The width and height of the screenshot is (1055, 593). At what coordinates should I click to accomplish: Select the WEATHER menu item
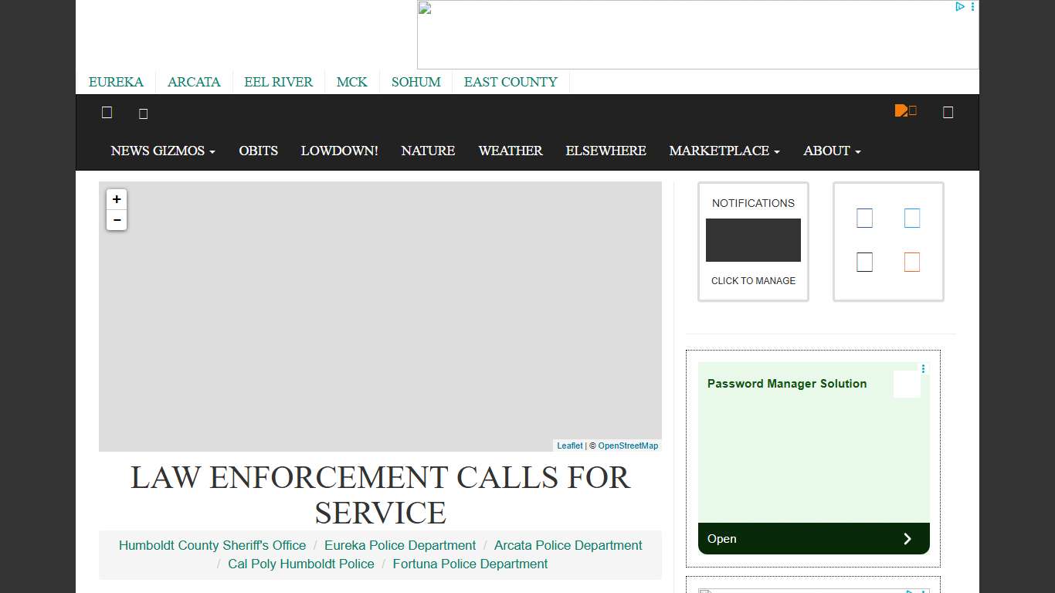510,151
